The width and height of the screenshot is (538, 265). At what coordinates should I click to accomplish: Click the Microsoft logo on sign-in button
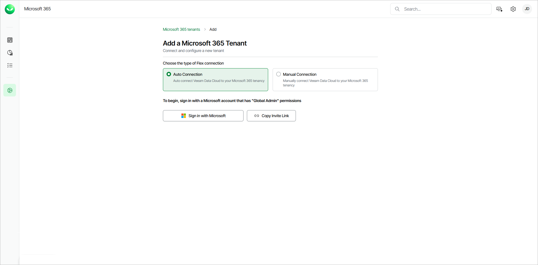184,116
